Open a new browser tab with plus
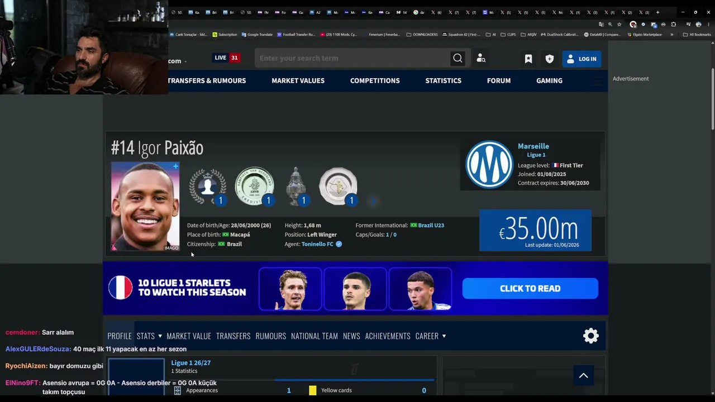This screenshot has width=715, height=402. (x=657, y=12)
